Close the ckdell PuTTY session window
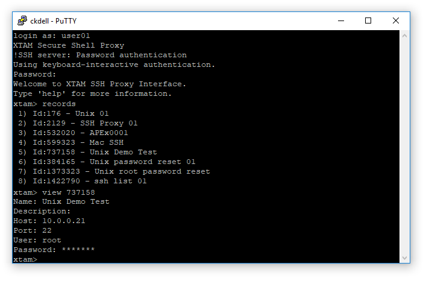This screenshot has height=281, width=426. pyautogui.click(x=396, y=21)
